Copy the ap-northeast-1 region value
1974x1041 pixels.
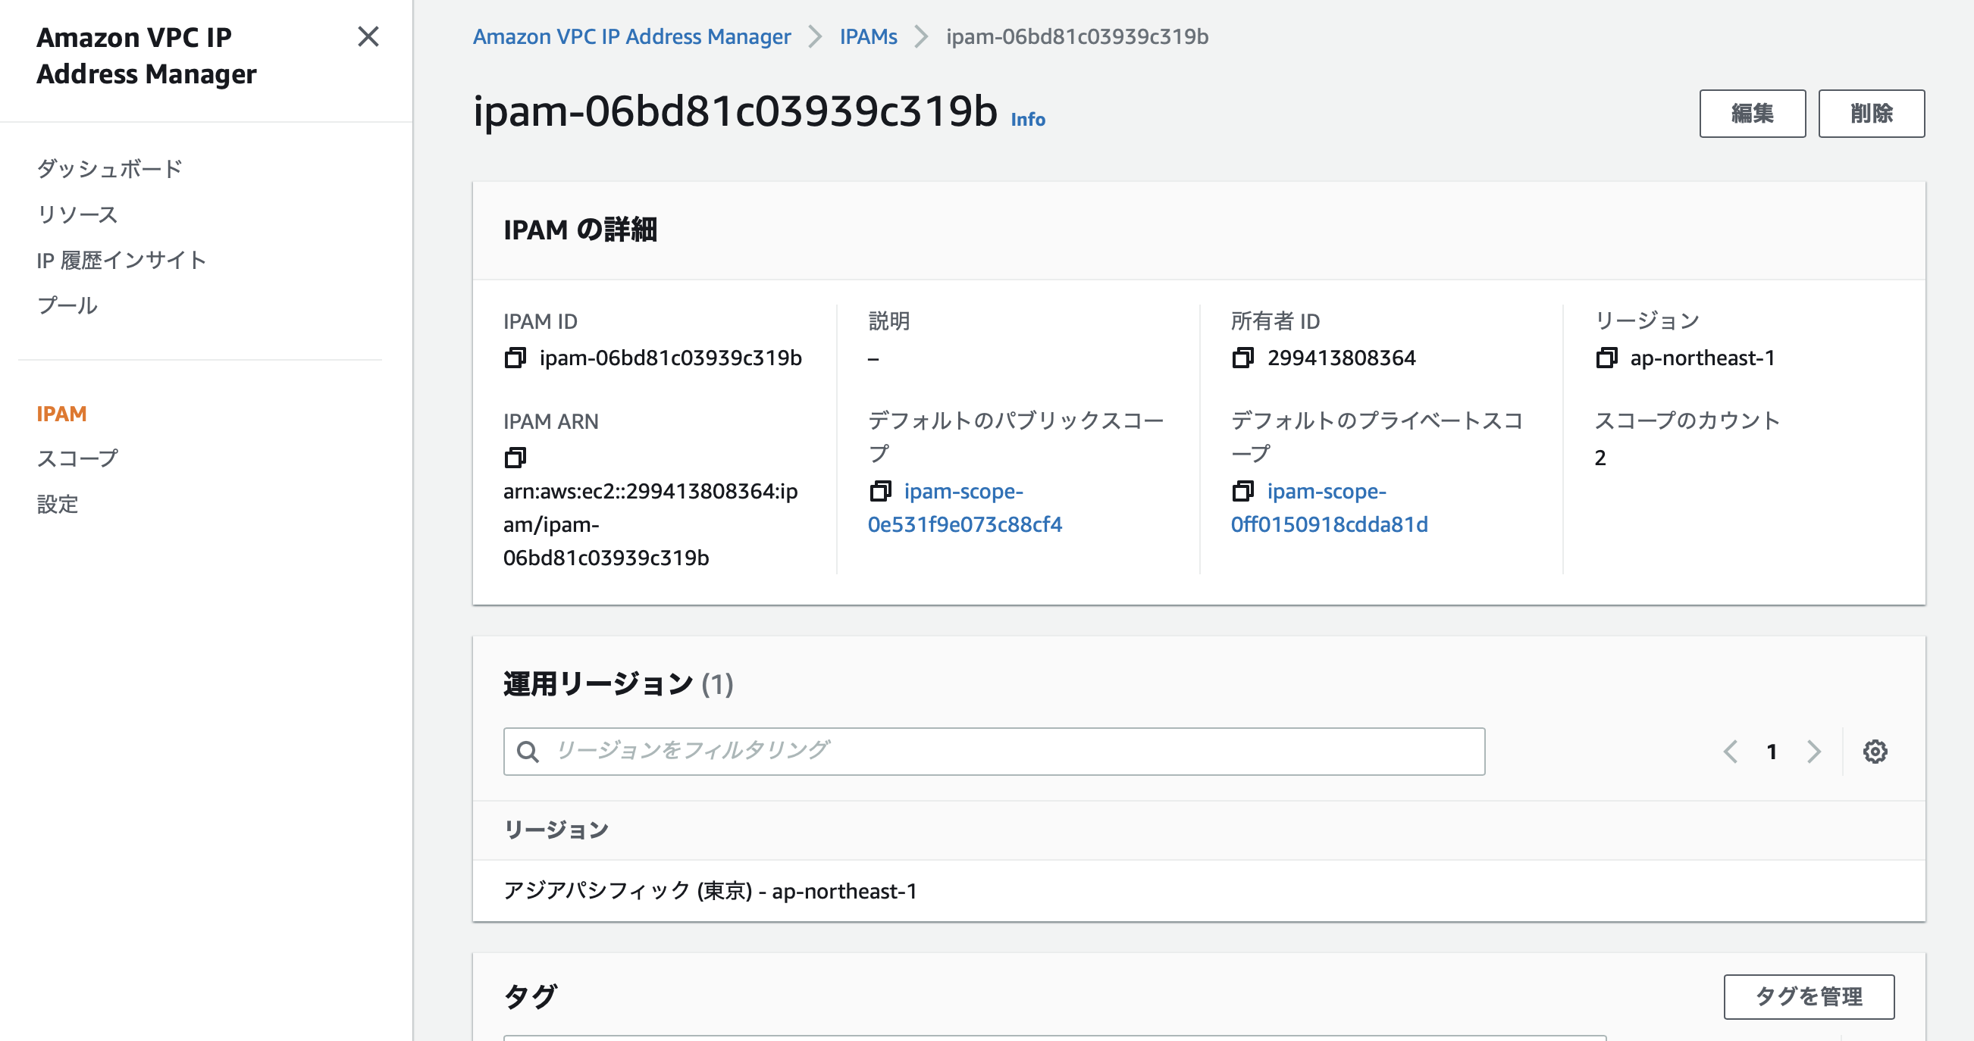click(1606, 358)
